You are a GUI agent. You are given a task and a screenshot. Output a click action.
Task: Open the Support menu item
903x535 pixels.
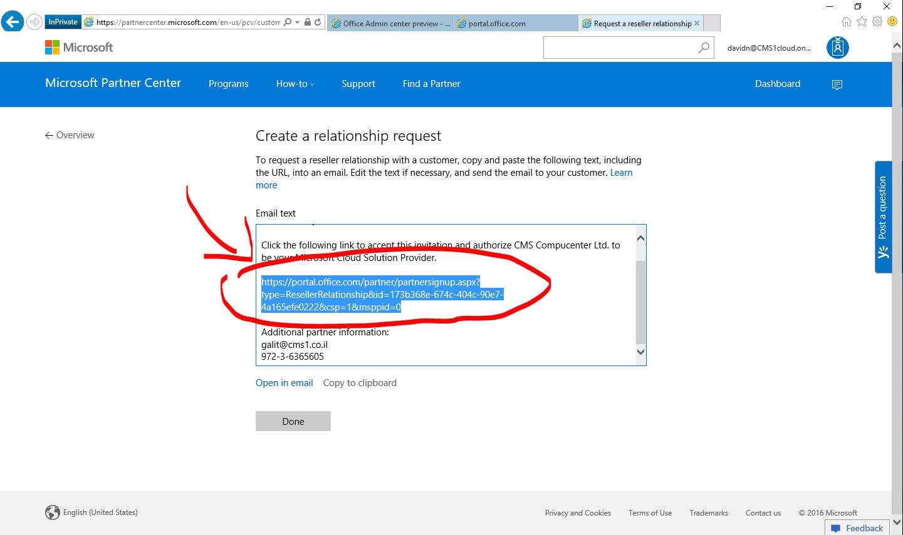click(x=358, y=84)
